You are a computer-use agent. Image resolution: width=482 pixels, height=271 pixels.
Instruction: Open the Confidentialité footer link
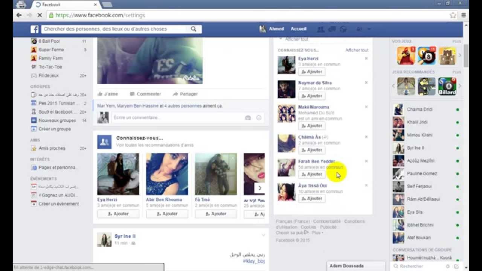point(327,221)
